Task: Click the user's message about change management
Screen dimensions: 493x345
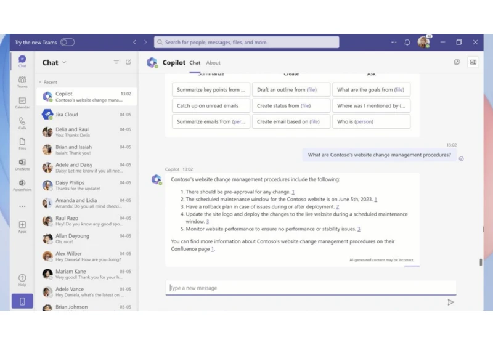Action: click(x=379, y=155)
